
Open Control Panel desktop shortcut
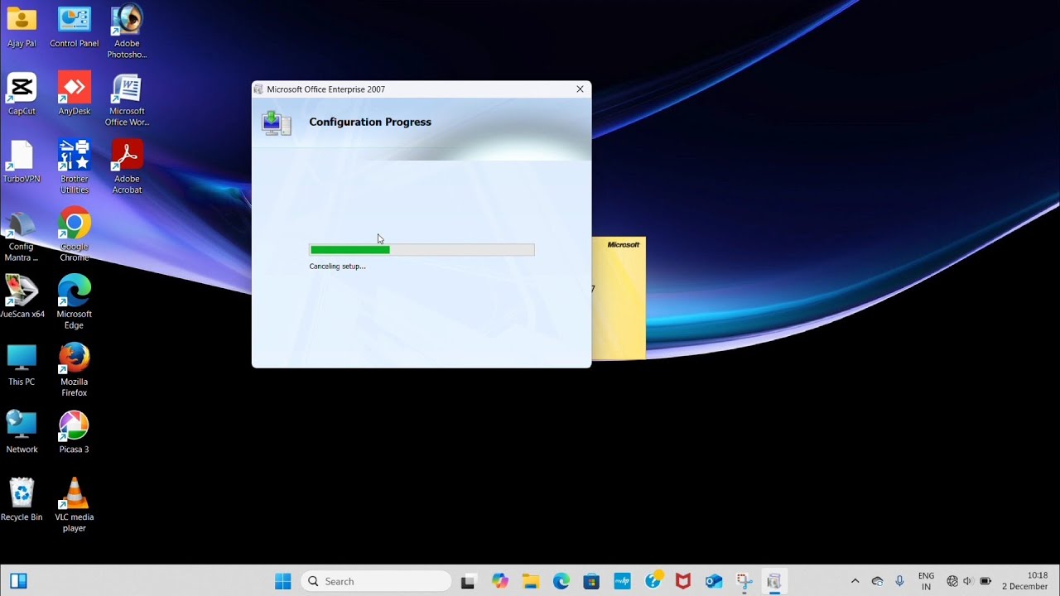coord(74,26)
